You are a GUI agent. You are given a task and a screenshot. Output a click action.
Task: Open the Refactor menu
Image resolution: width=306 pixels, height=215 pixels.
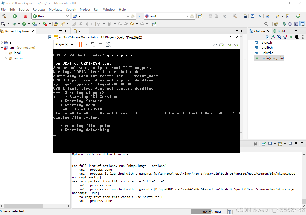point(39,9)
